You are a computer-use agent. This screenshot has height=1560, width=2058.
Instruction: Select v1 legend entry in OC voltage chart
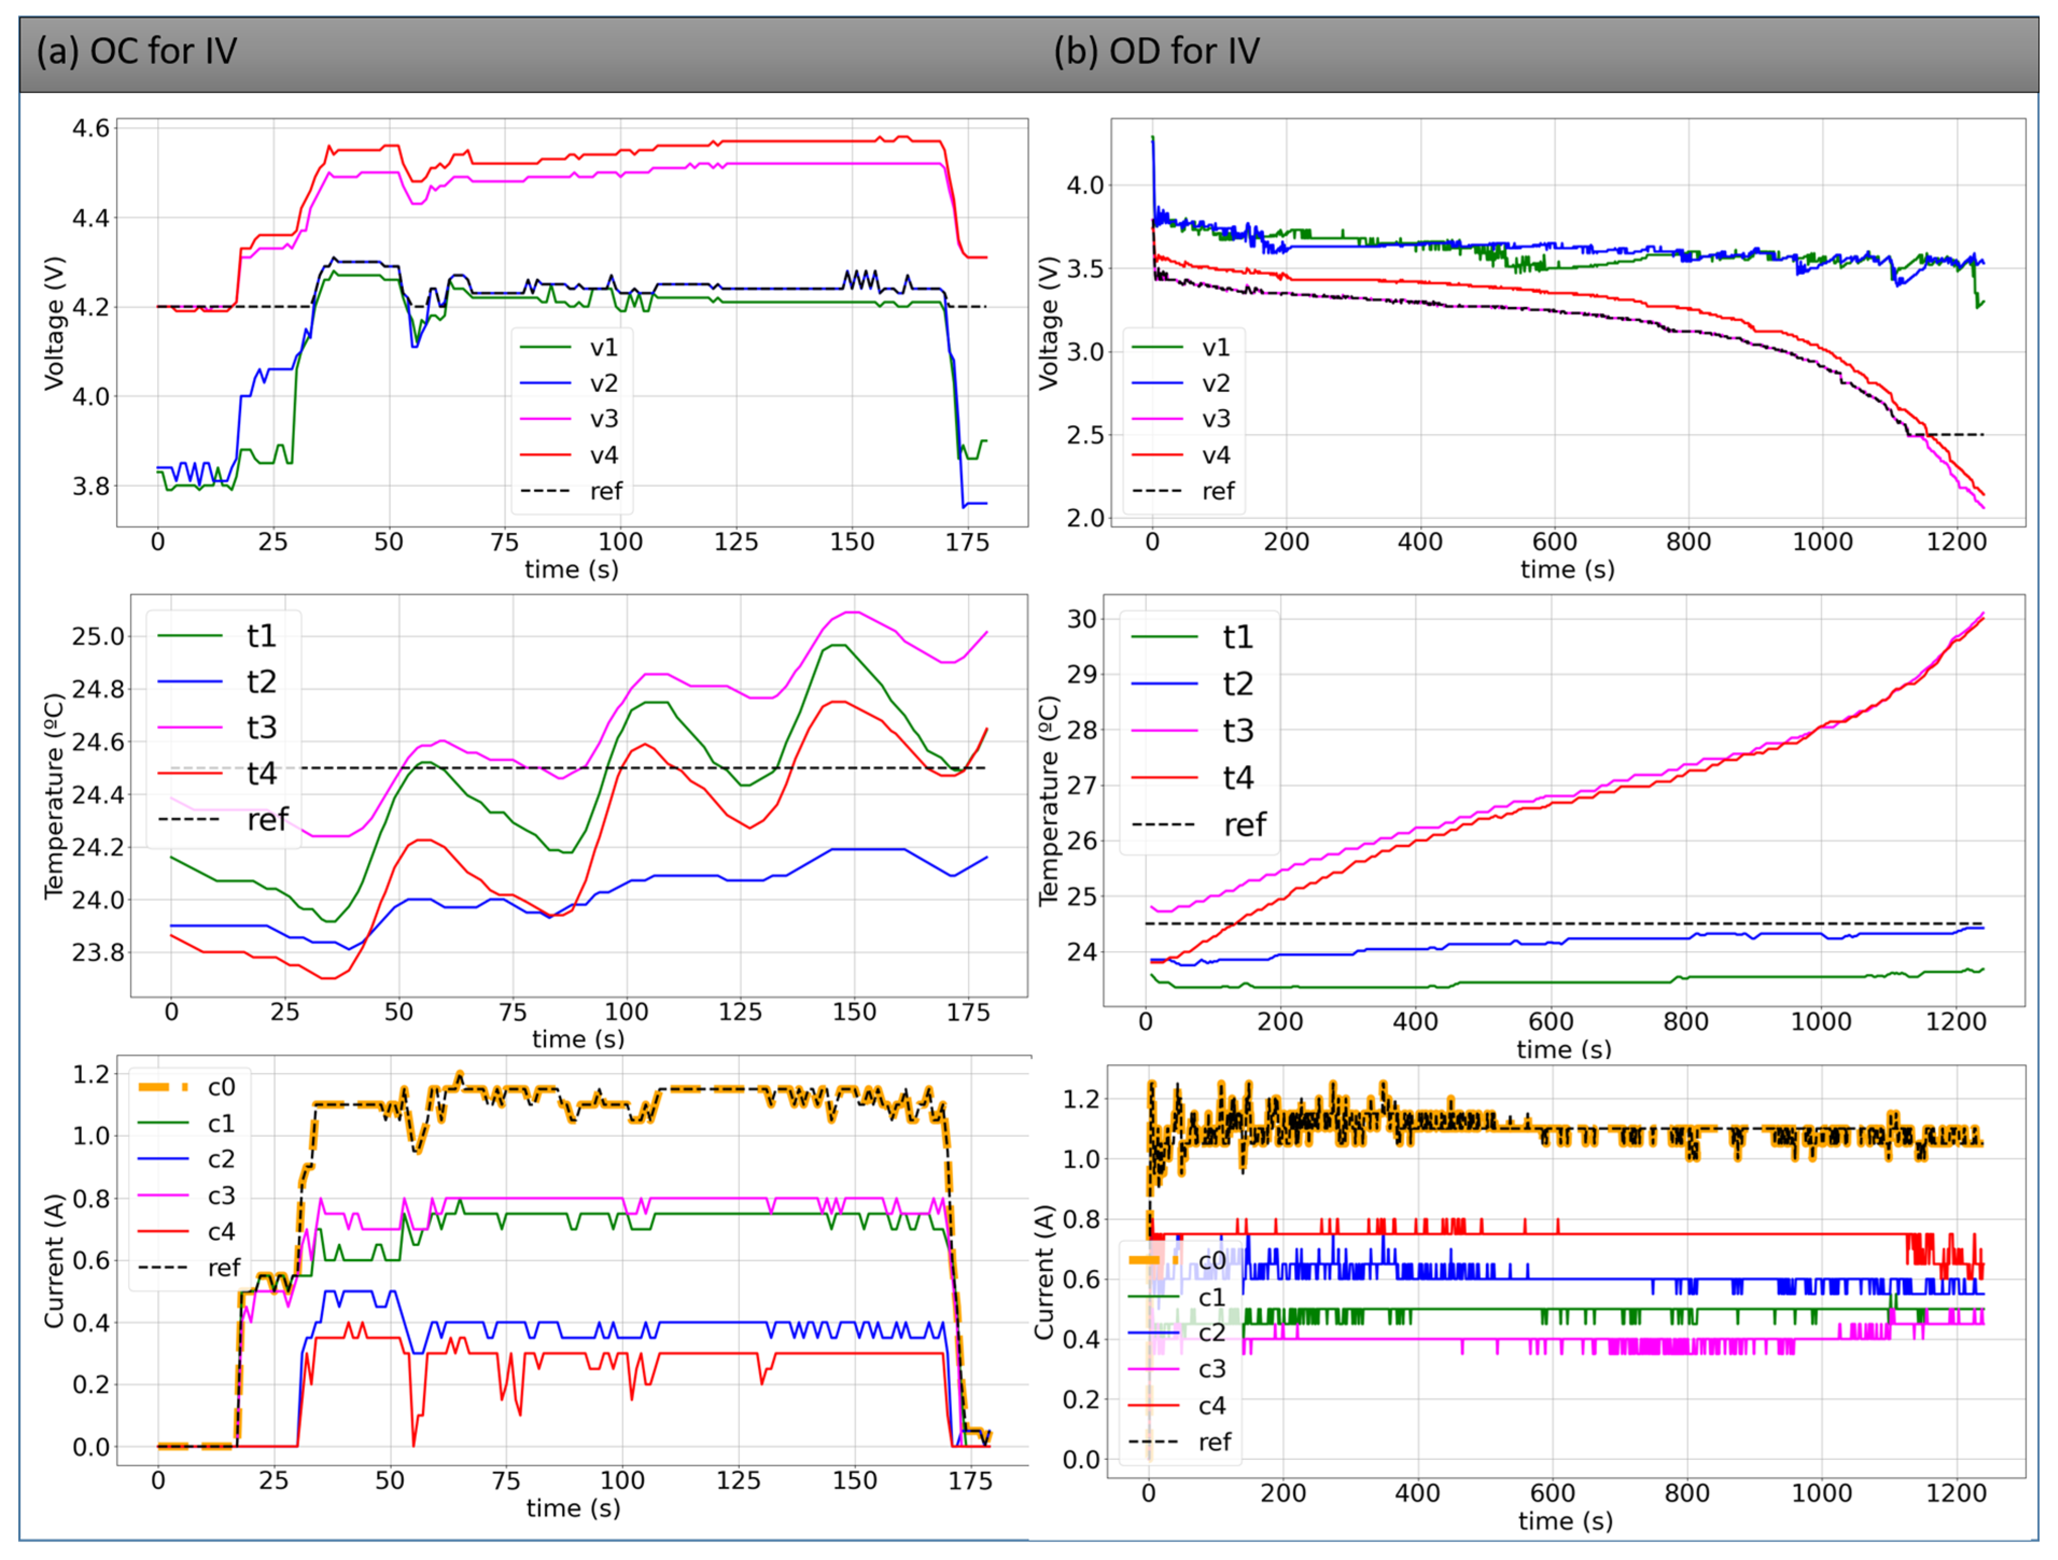(x=570, y=348)
